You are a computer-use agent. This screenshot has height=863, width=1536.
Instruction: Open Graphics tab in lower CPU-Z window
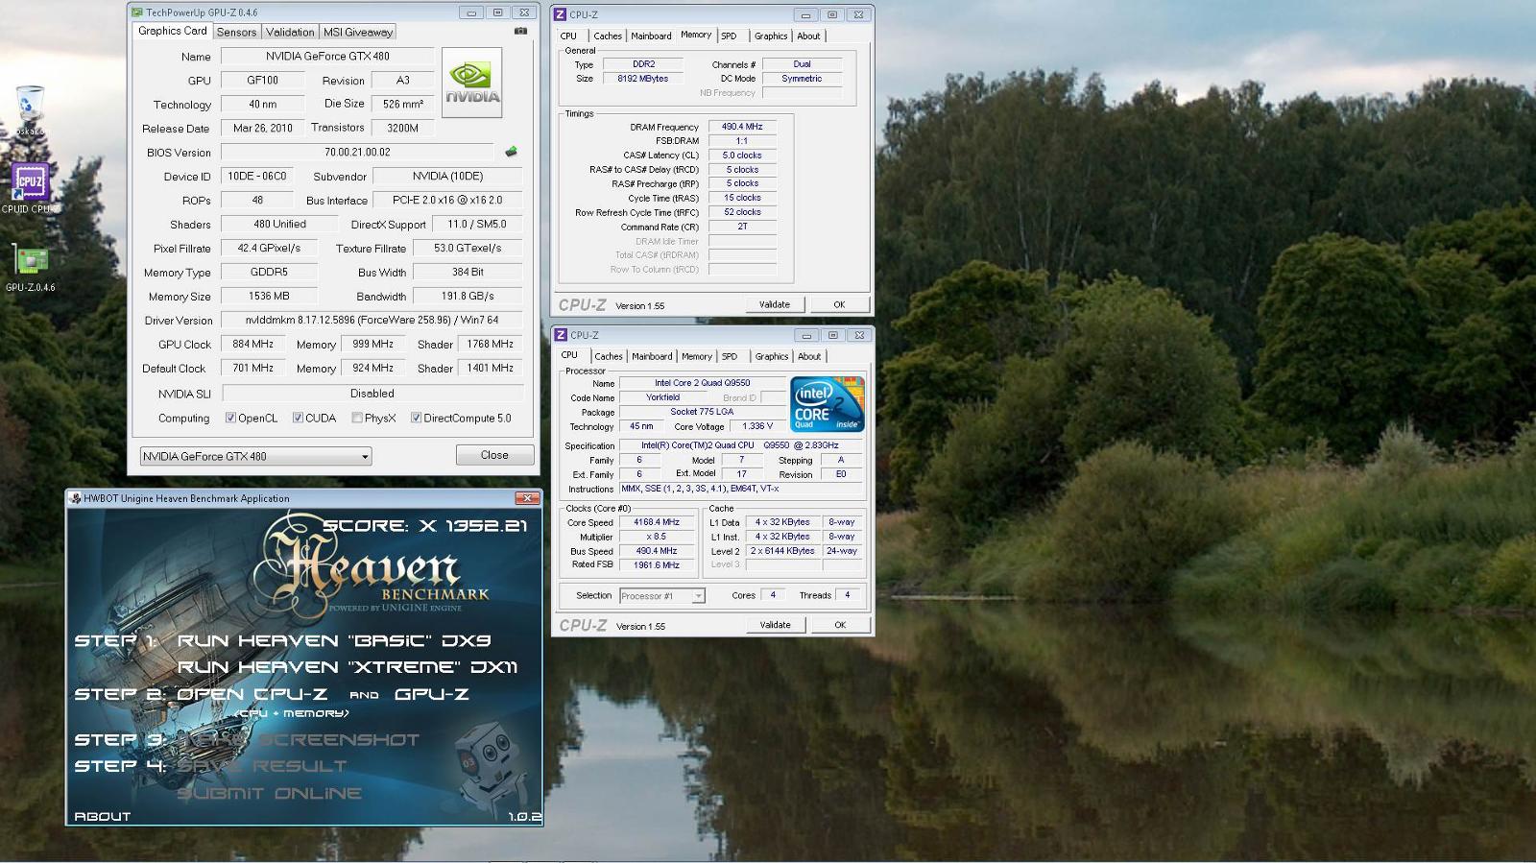click(772, 356)
